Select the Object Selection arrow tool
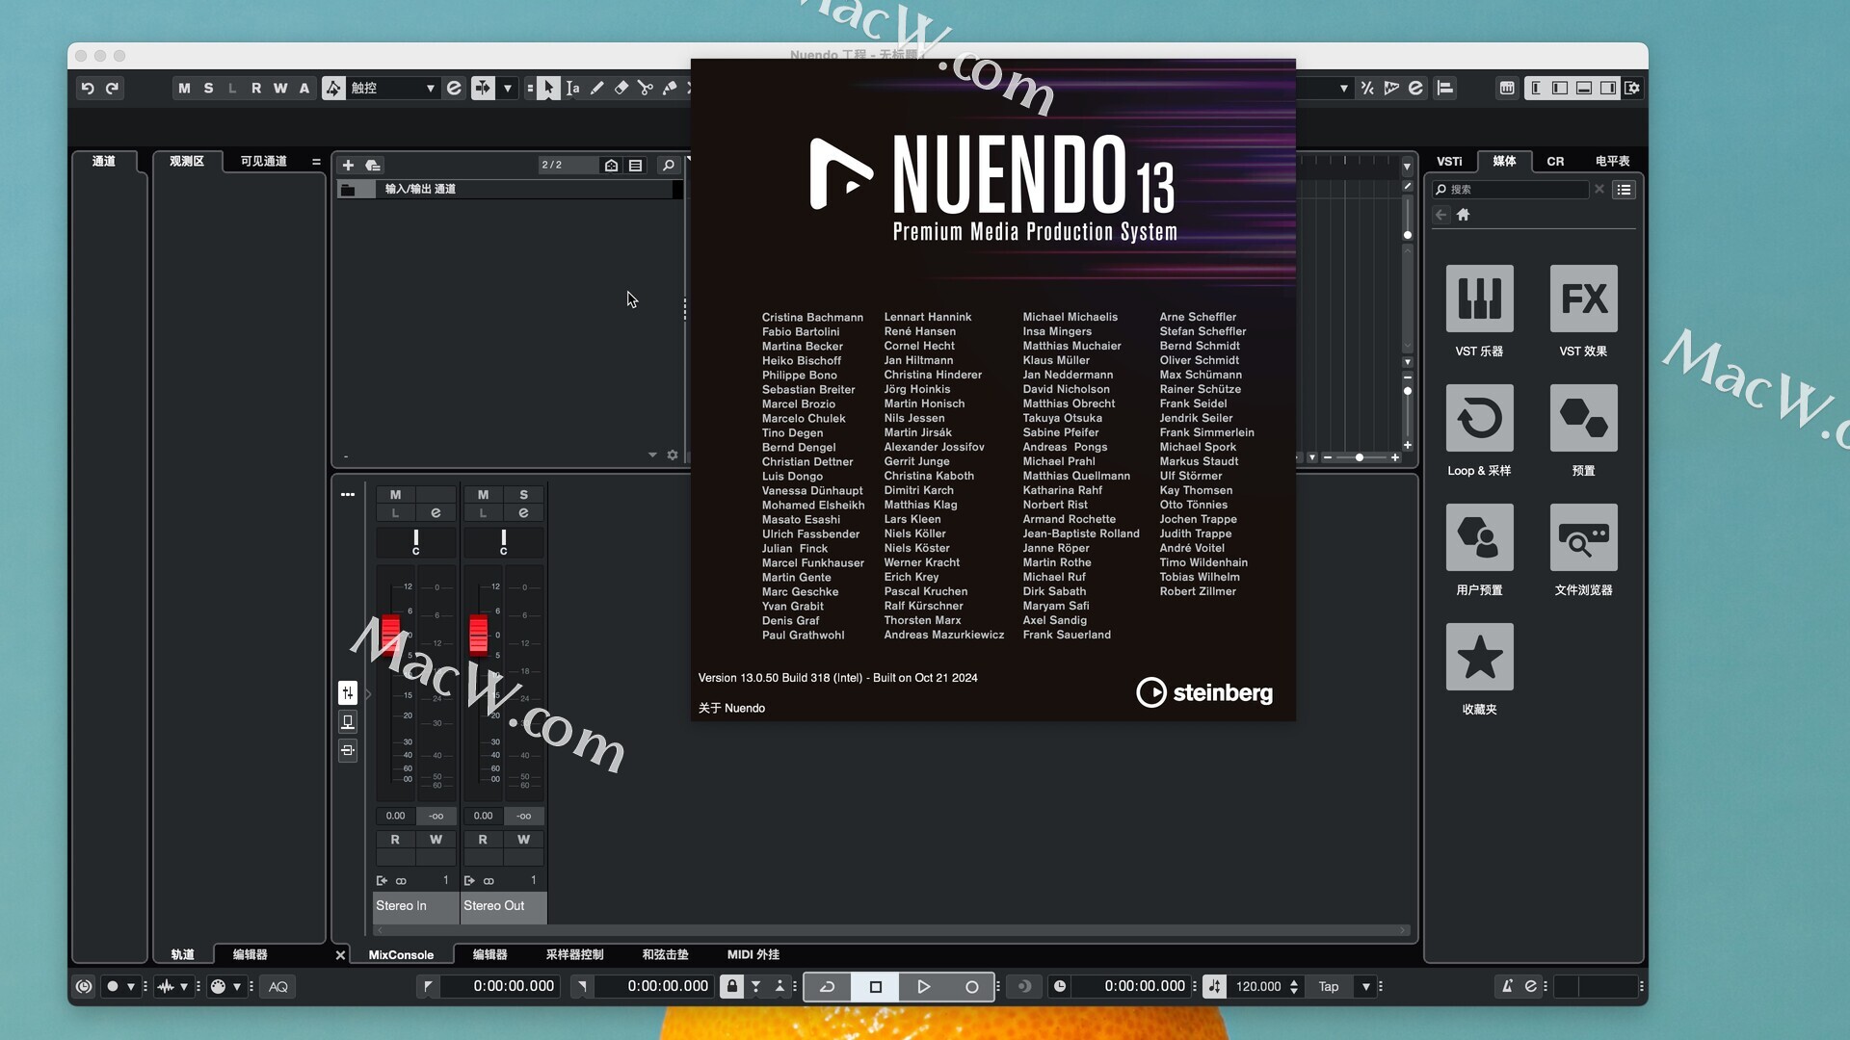Viewport: 1850px width, 1040px height. tap(547, 88)
